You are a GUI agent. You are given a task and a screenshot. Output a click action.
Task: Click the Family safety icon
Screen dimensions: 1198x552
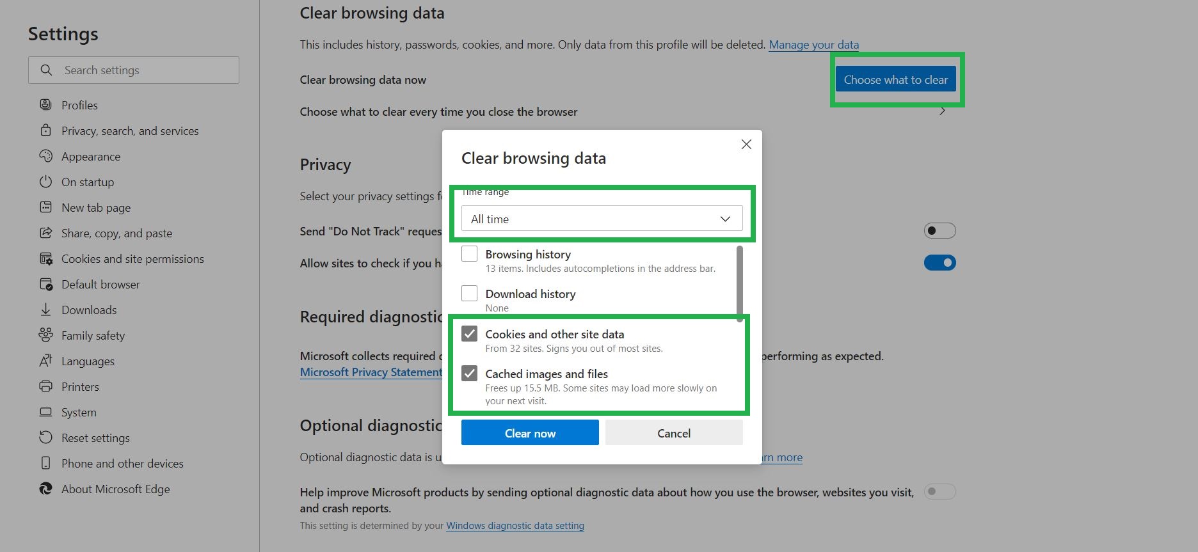coord(45,335)
